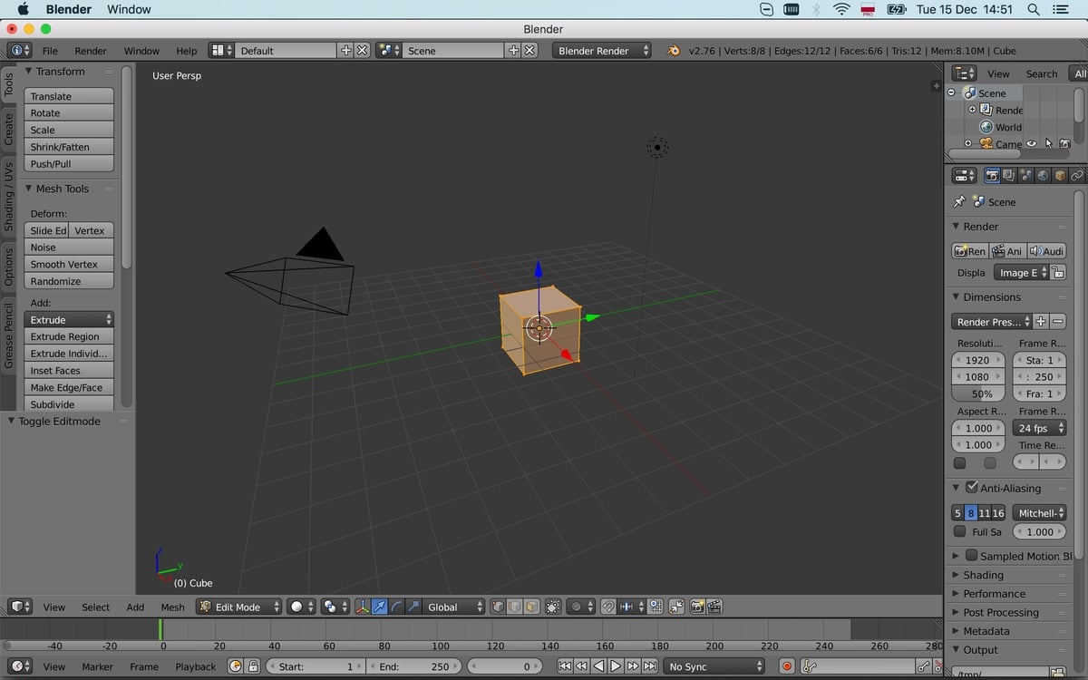
Task: Toggle the limit selection to visible icon
Action: point(553,607)
